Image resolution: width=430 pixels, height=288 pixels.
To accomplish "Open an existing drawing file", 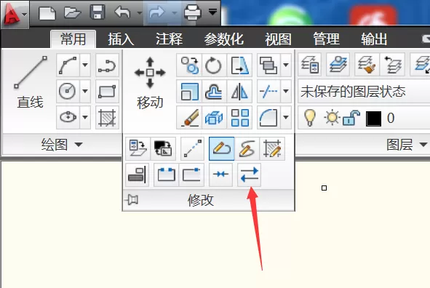I will [x=72, y=12].
